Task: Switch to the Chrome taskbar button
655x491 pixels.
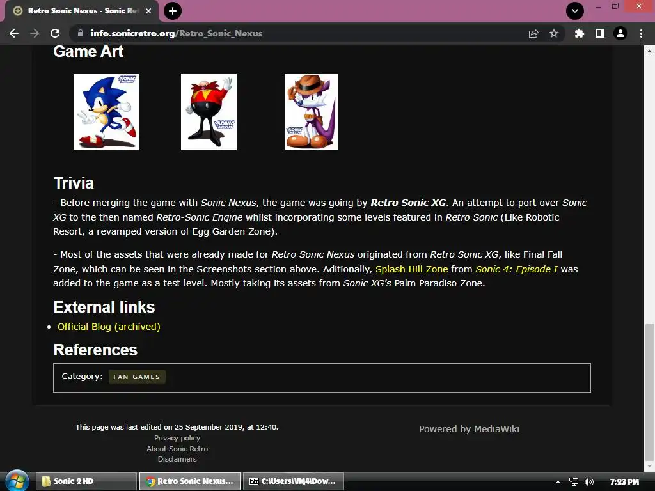Action: 189,481
